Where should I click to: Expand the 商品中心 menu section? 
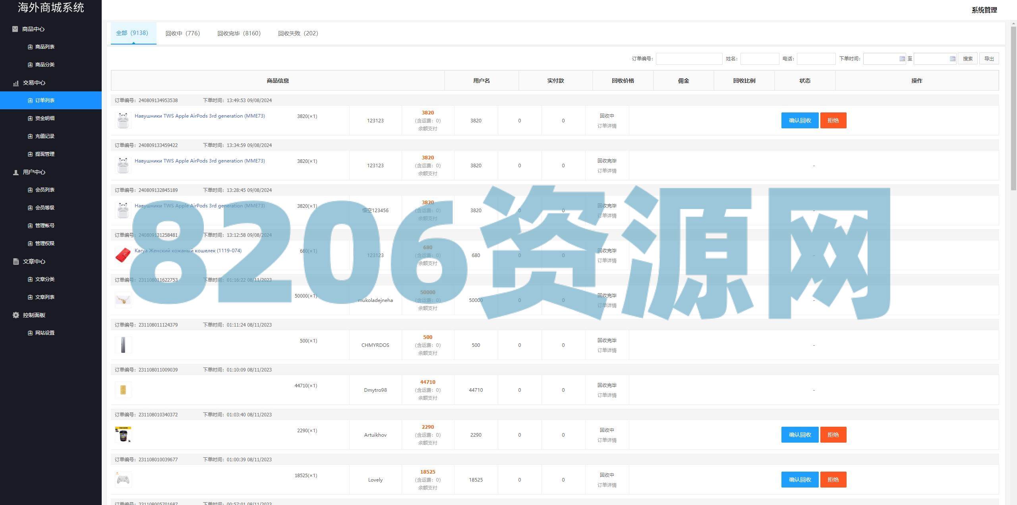(x=33, y=29)
